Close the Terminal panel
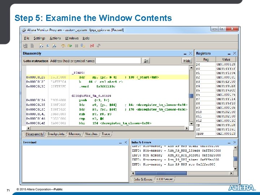The width and height of the screenshot is (260, 195). coord(126,142)
